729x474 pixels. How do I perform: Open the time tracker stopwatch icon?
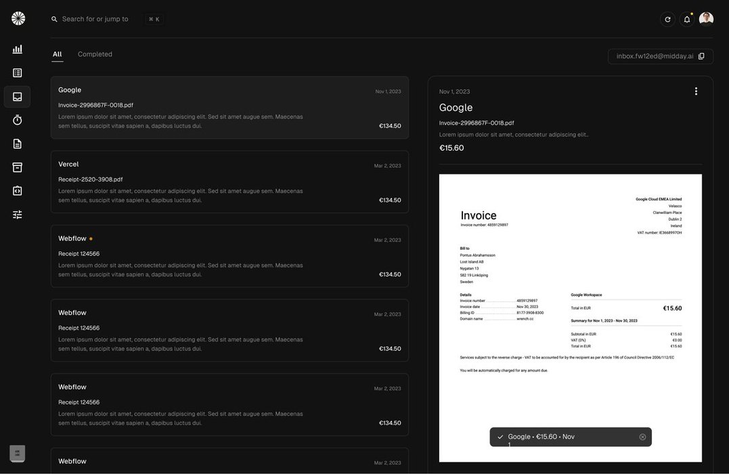click(18, 120)
